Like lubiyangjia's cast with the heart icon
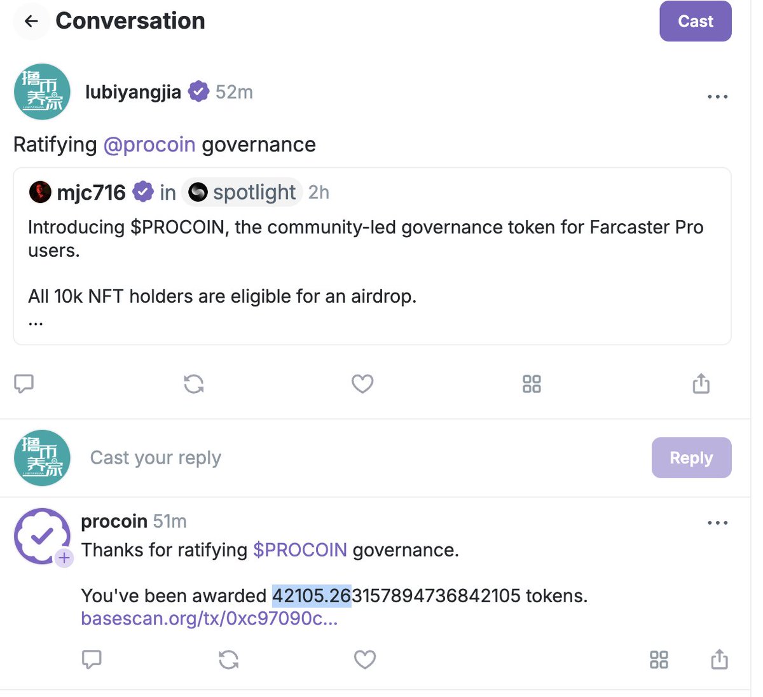Image resolution: width=763 pixels, height=697 pixels. [x=362, y=383]
